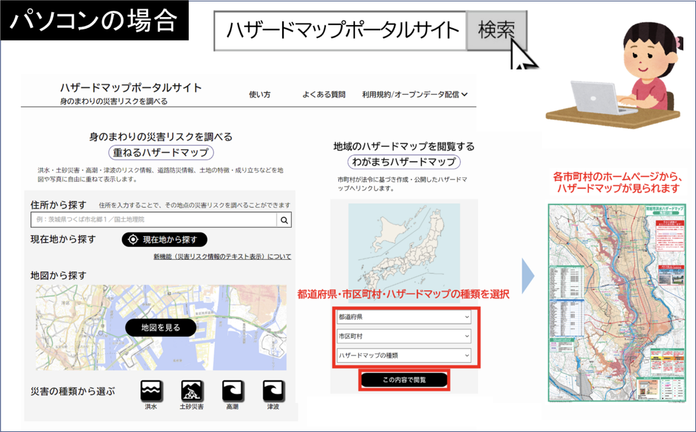Open the 使い方 menu item

260,94
